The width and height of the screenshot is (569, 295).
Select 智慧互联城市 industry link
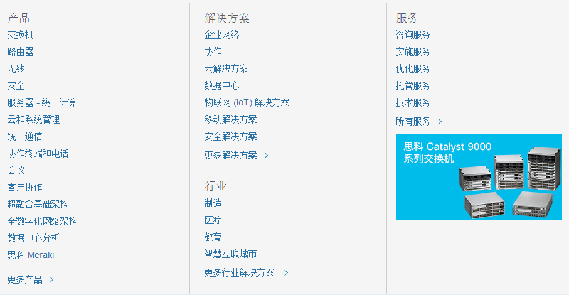230,254
